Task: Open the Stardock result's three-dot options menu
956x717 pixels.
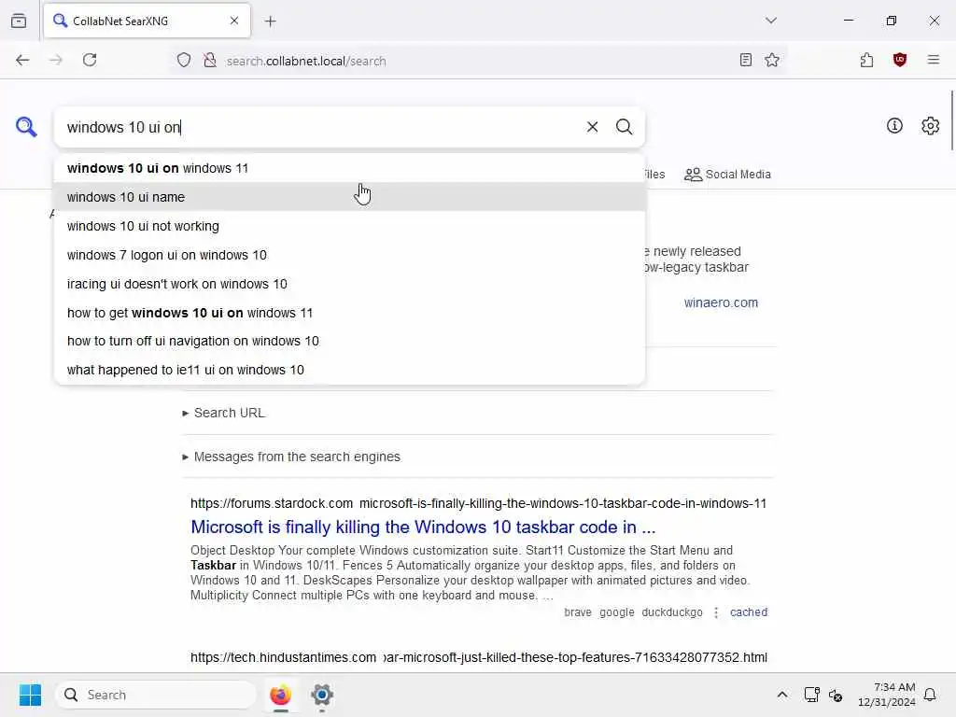Action: tap(716, 612)
